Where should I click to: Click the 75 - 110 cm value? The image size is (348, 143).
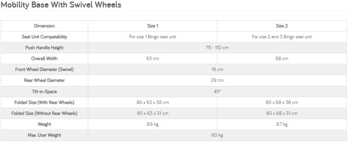217,48
